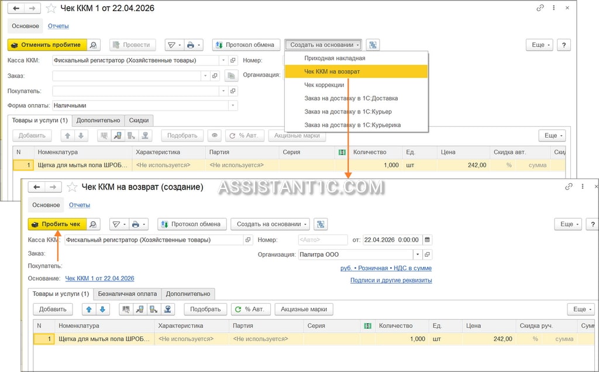599x372 pixels.
Task: Open the three-dots menu of Чек ККМ 1
Action: [x=553, y=8]
